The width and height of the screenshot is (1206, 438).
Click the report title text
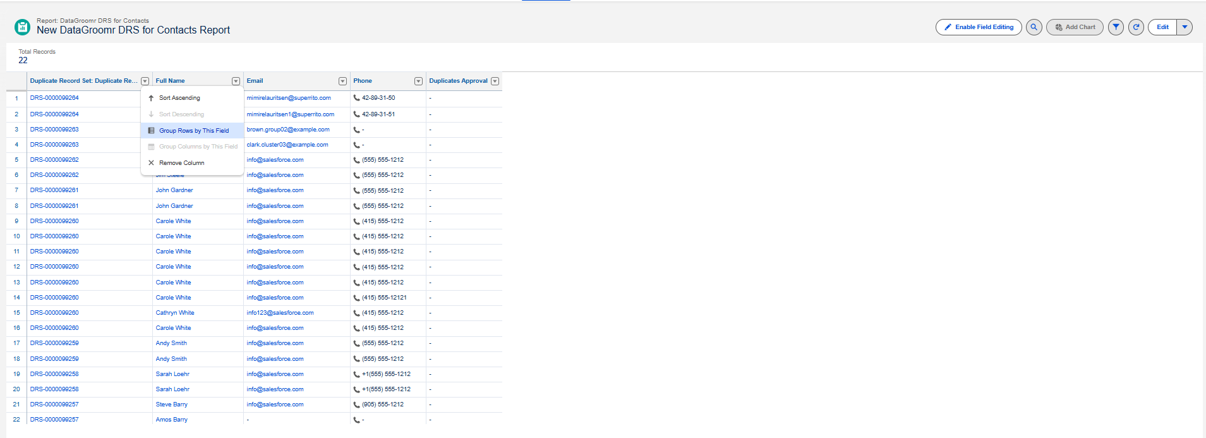tap(133, 30)
